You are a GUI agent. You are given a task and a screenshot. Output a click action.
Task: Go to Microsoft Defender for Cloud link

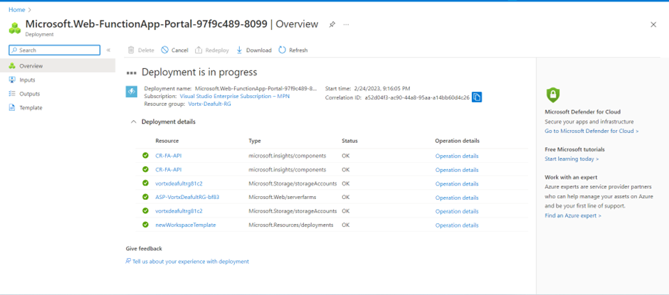point(591,131)
